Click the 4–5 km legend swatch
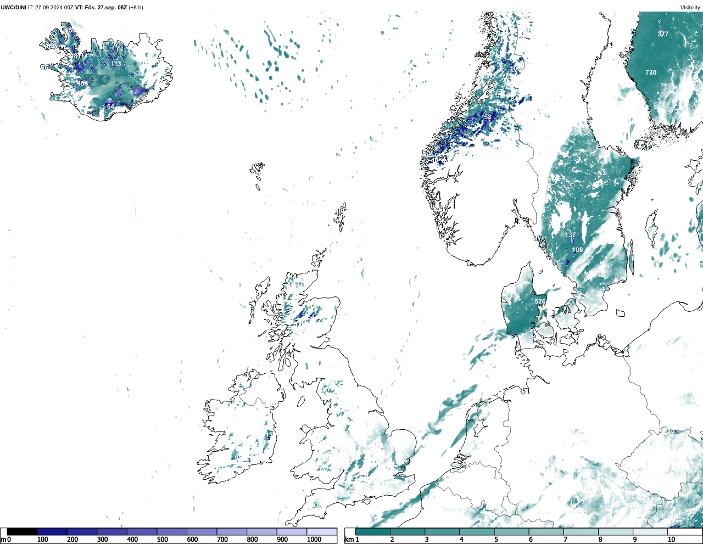Image resolution: width=703 pixels, height=544 pixels. [x=476, y=531]
